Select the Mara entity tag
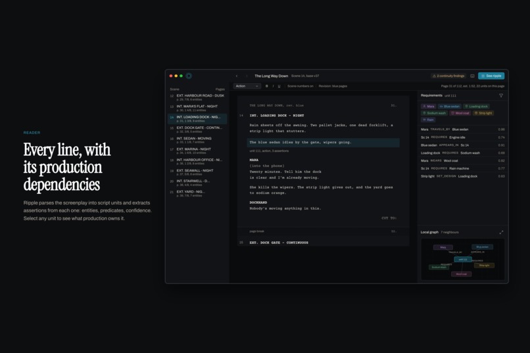Screen dimensions: 530x353 point(429,106)
